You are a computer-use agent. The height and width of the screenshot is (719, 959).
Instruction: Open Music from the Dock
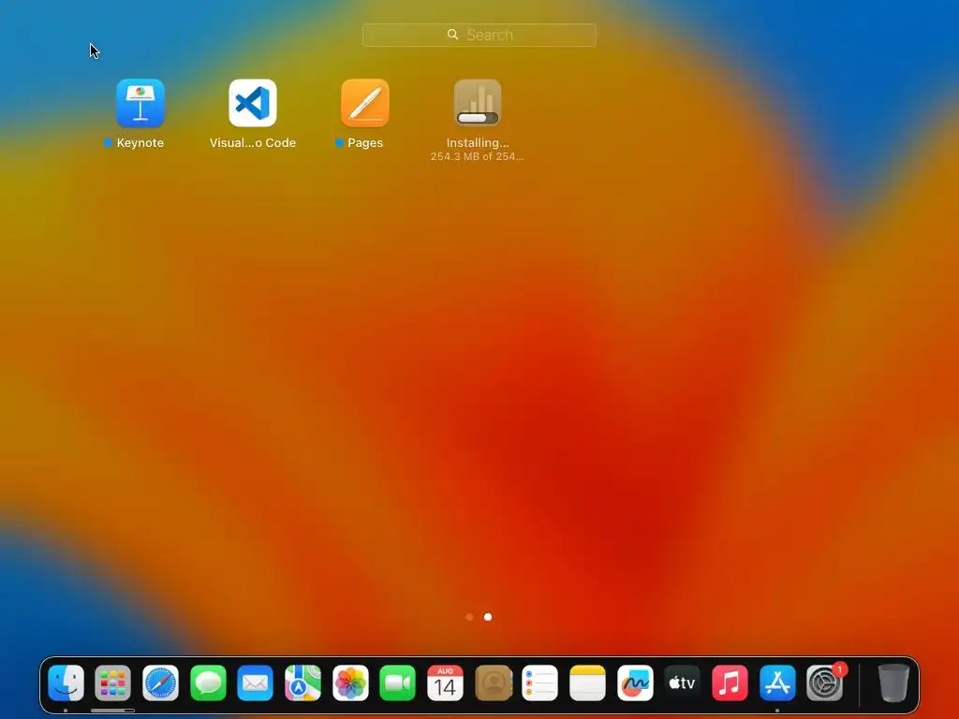pos(730,682)
